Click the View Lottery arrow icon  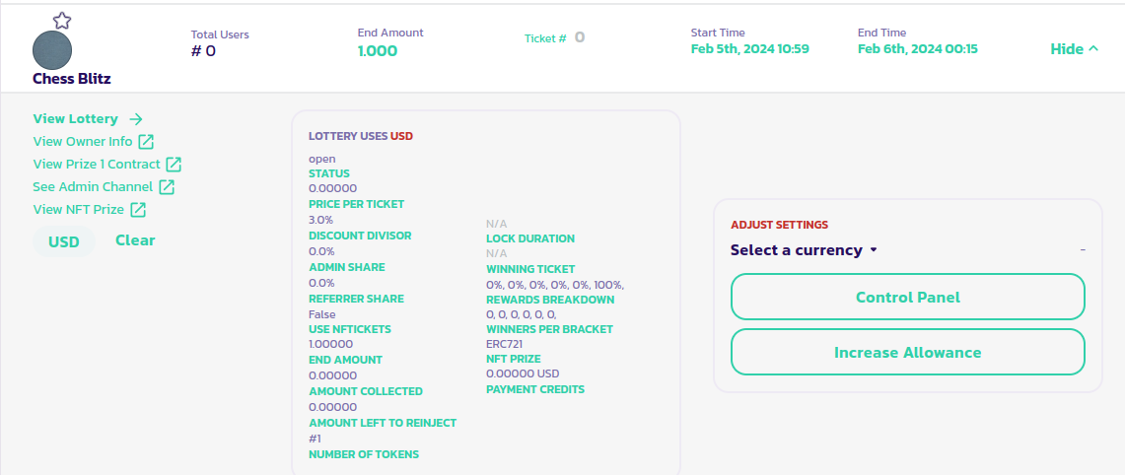[136, 119]
